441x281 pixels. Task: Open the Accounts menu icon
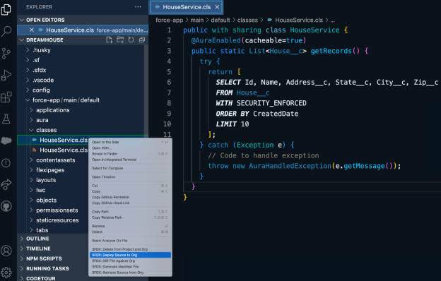tap(6, 251)
